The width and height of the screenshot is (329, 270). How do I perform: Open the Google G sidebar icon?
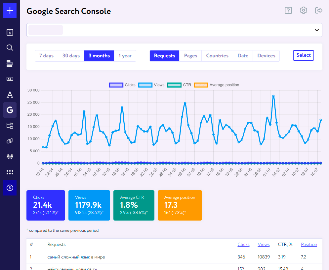(10, 110)
